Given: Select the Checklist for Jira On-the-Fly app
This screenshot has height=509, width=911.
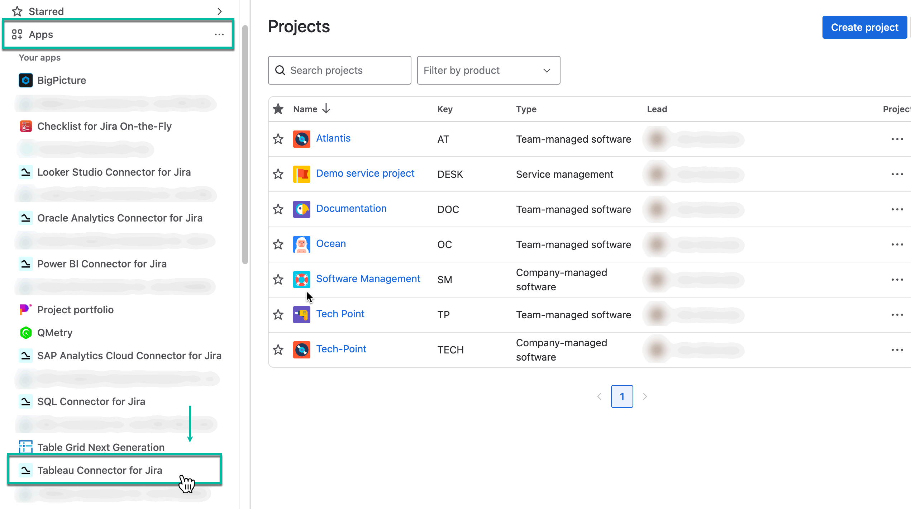Looking at the screenshot, I should click(x=104, y=126).
